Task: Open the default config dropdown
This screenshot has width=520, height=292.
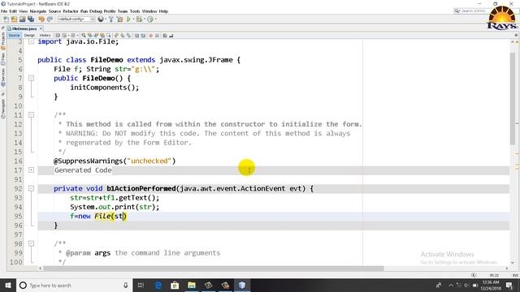Action: (x=76, y=19)
